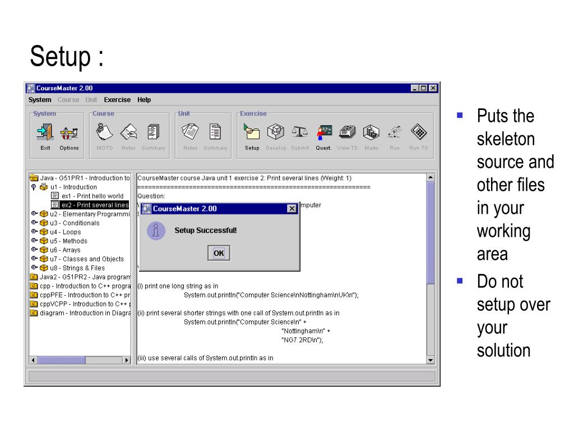Viewport: 574px width, 431px height.
Task: Click the question pane scroll up arrow
Action: click(430, 177)
